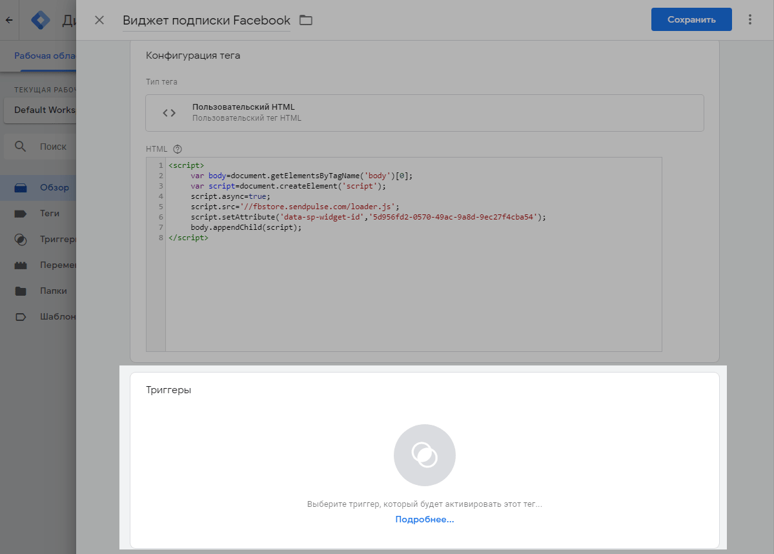Click the Google Tag Manager logo

[x=41, y=20]
